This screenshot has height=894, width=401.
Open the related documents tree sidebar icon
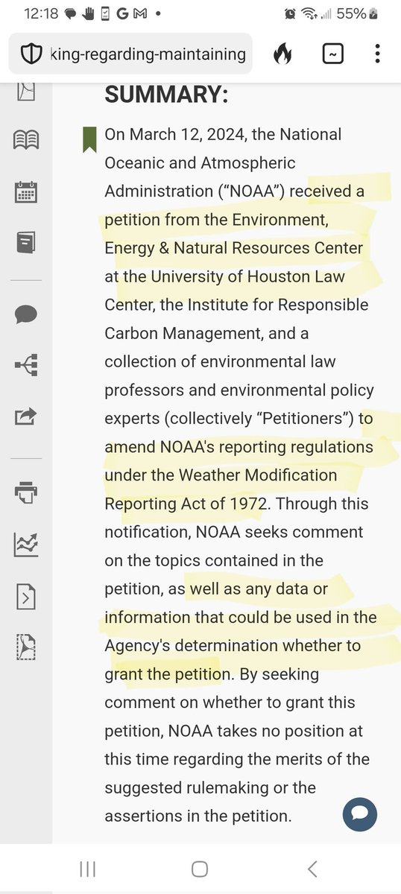tap(27, 365)
